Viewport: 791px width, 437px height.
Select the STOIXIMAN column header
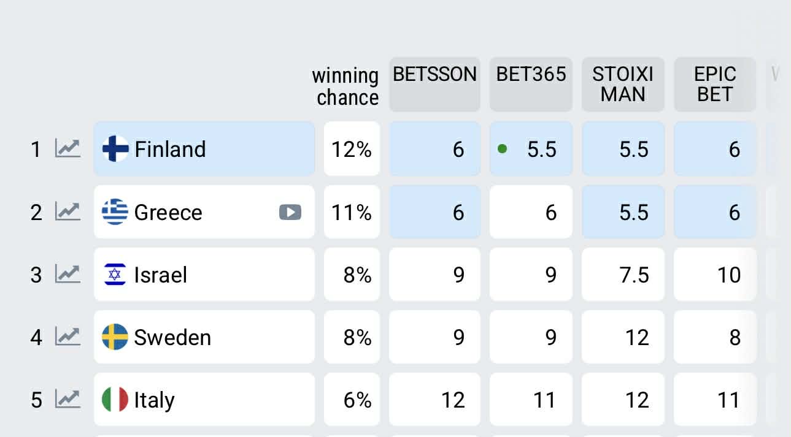tap(623, 85)
